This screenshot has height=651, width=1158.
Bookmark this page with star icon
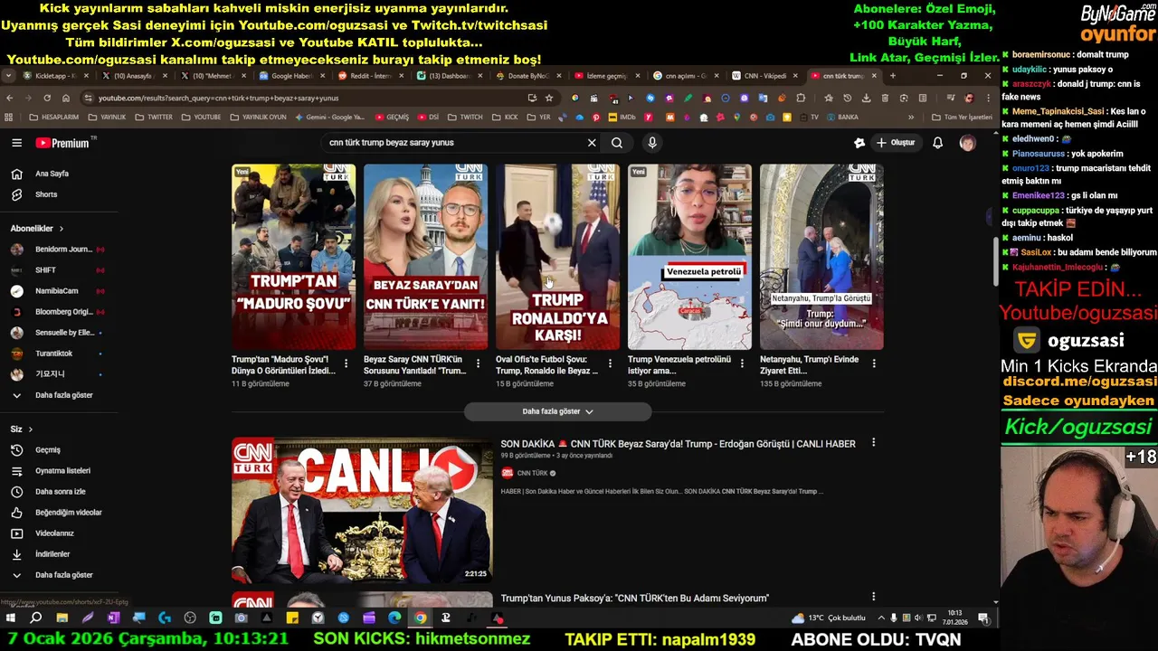(548, 98)
